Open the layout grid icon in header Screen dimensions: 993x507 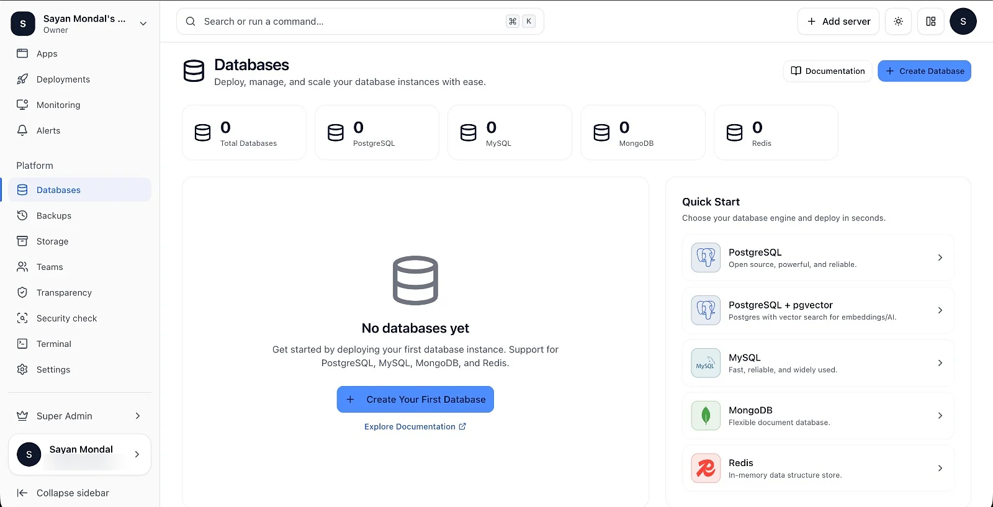click(x=931, y=21)
